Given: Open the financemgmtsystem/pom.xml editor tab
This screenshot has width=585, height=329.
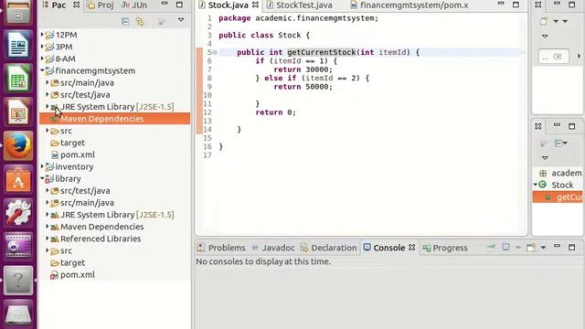Looking at the screenshot, I should (414, 5).
